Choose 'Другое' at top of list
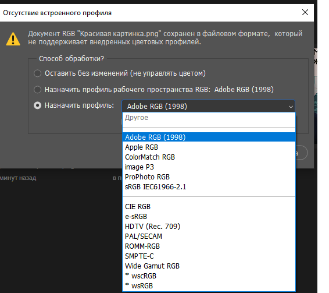The width and height of the screenshot is (329, 293). click(x=209, y=118)
